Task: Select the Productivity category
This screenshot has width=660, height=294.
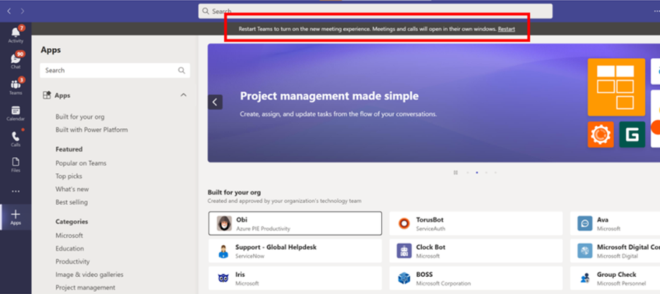Action: pyautogui.click(x=73, y=262)
